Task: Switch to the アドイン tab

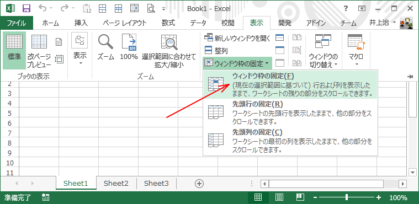Action: pyautogui.click(x=316, y=23)
